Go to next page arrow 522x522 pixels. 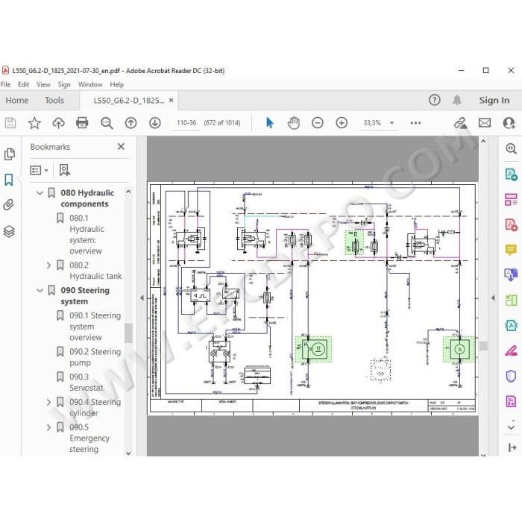[155, 123]
